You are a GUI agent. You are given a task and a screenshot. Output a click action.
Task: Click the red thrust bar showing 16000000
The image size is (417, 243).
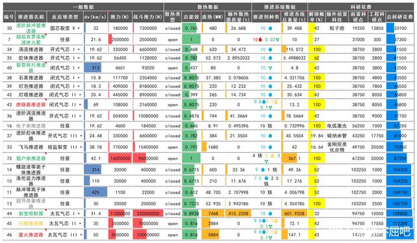pyautogui.click(x=120, y=159)
